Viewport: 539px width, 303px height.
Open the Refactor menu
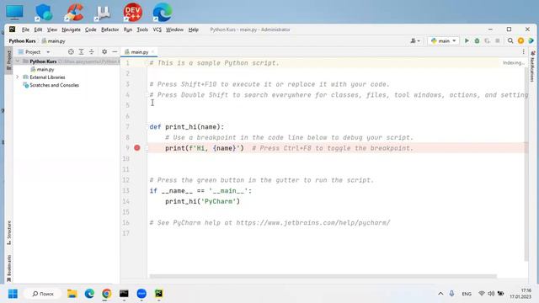(110, 29)
